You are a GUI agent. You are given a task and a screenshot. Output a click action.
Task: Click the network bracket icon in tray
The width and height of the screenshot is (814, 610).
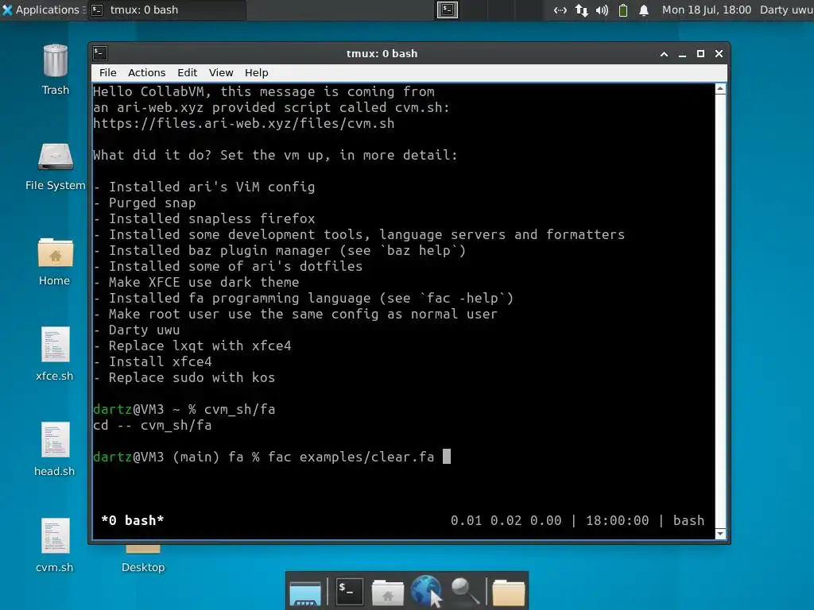pos(560,10)
